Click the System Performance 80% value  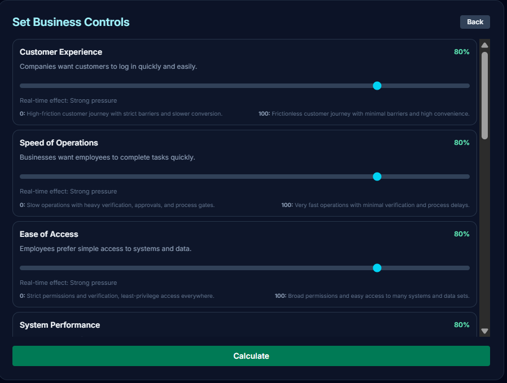tap(461, 325)
